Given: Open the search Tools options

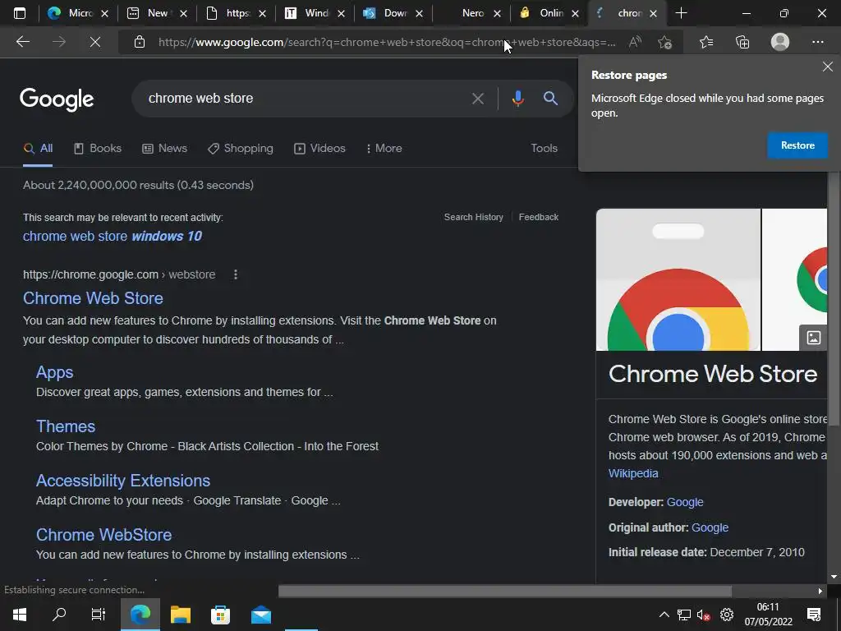Looking at the screenshot, I should coord(544,148).
